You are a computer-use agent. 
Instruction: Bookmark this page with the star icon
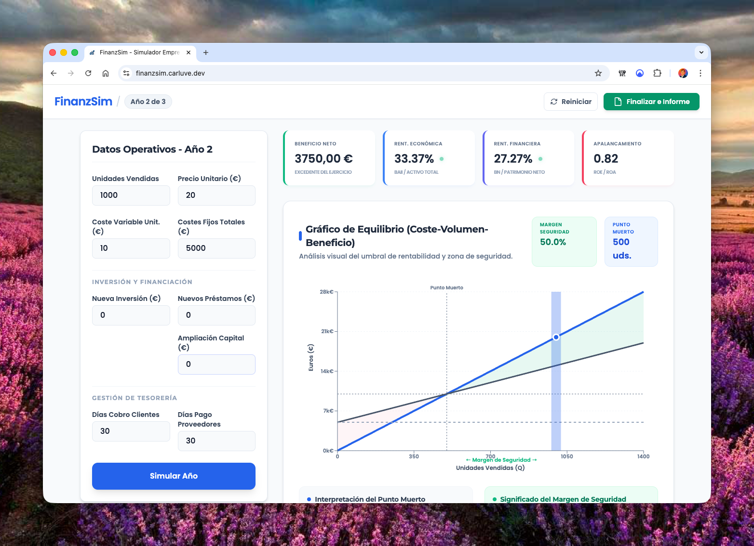point(598,73)
